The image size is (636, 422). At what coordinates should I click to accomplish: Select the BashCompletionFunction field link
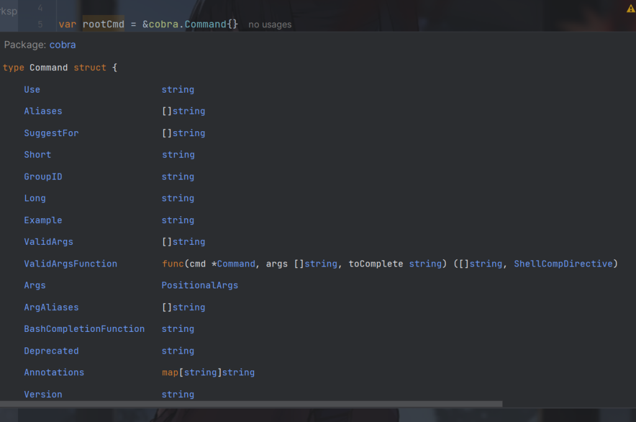tap(84, 329)
